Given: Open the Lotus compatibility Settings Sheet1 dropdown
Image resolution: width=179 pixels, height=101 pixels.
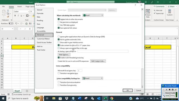Looking at the screenshot, I should 93,78.
